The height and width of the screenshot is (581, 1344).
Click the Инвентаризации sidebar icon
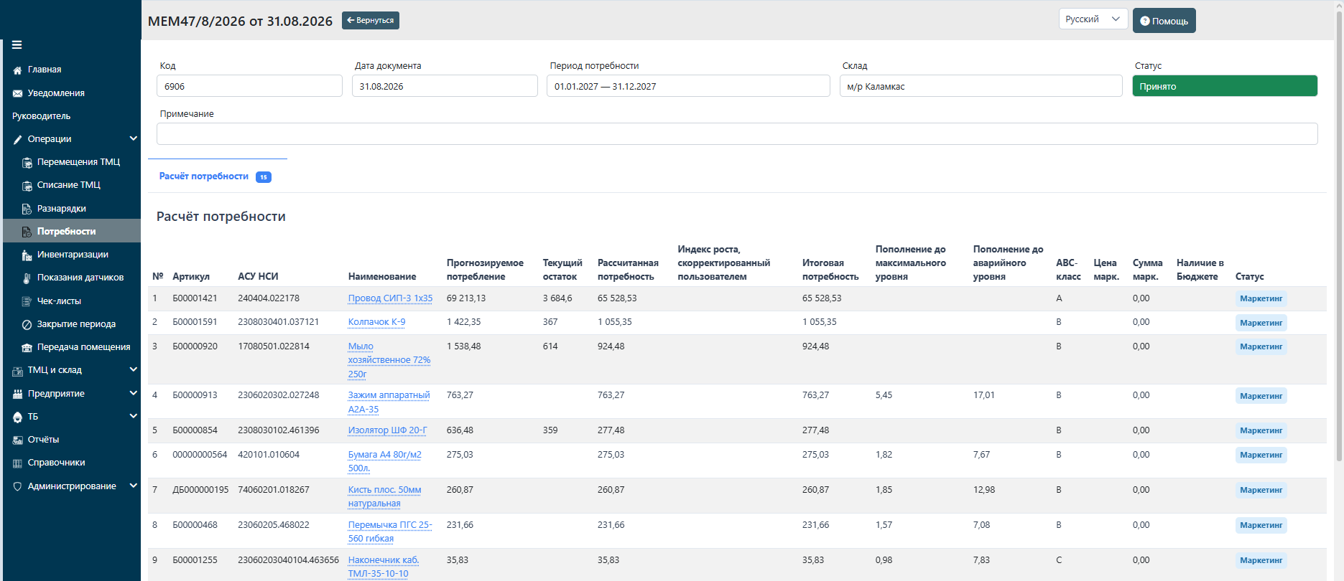pyautogui.click(x=27, y=255)
